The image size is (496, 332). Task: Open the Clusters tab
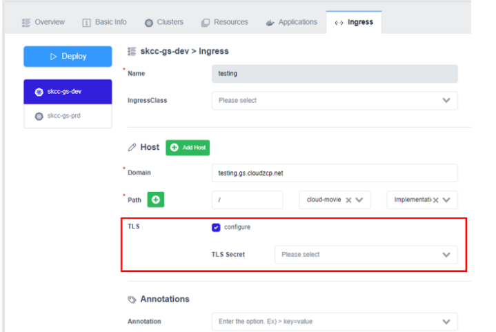164,22
